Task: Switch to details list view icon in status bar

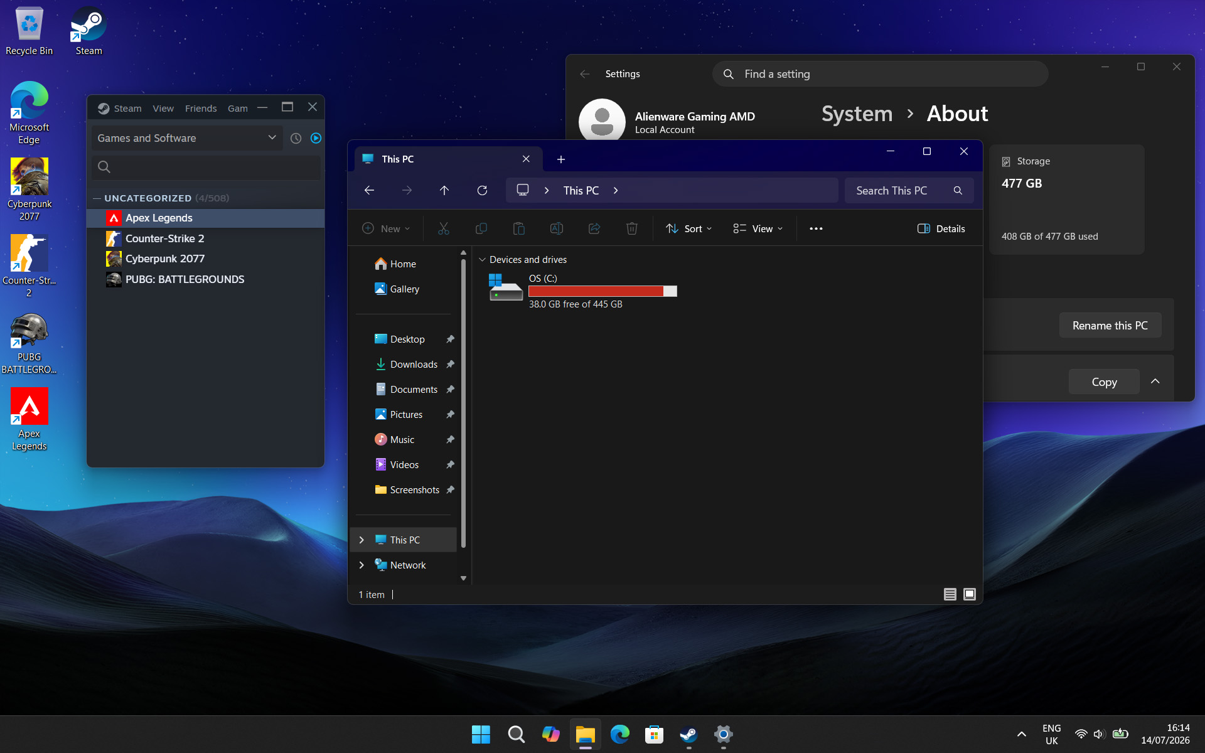Action: [950, 594]
